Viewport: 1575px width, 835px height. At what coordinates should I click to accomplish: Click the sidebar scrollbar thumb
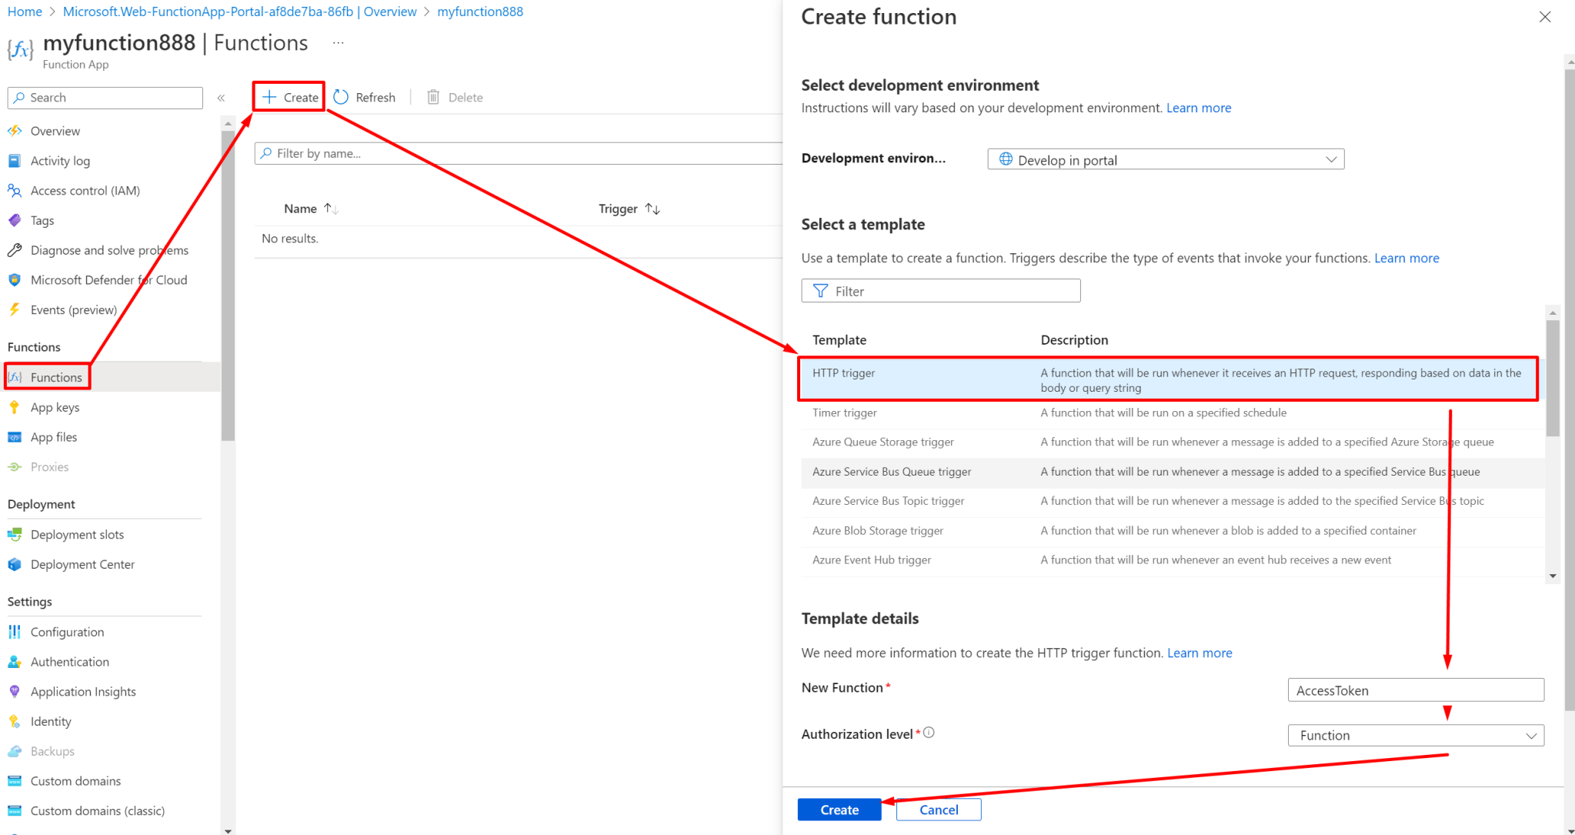pyautogui.click(x=228, y=285)
